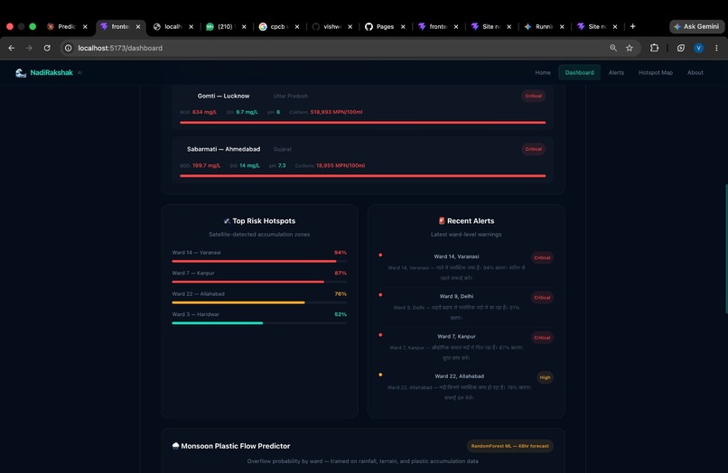728x473 pixels.
Task: Click the Recent Alerts siren icon
Action: click(x=442, y=221)
